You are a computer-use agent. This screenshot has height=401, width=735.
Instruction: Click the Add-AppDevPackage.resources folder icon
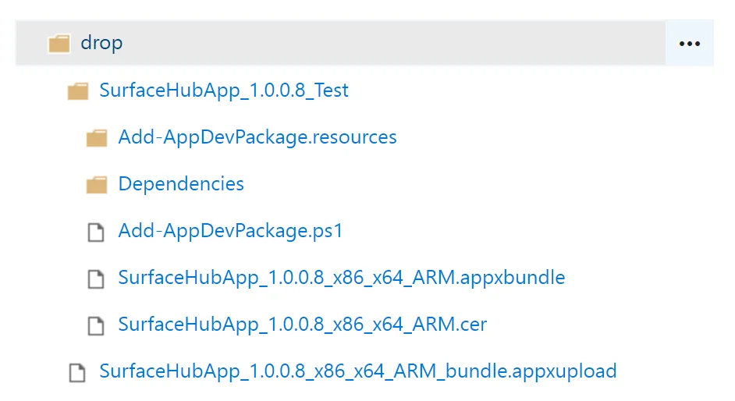(x=97, y=138)
